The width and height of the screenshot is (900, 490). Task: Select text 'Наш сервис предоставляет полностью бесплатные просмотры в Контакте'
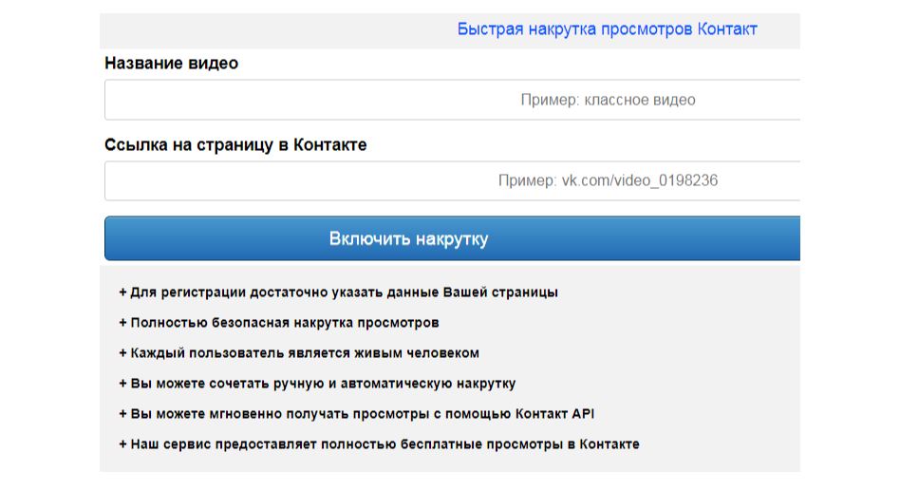click(x=384, y=444)
